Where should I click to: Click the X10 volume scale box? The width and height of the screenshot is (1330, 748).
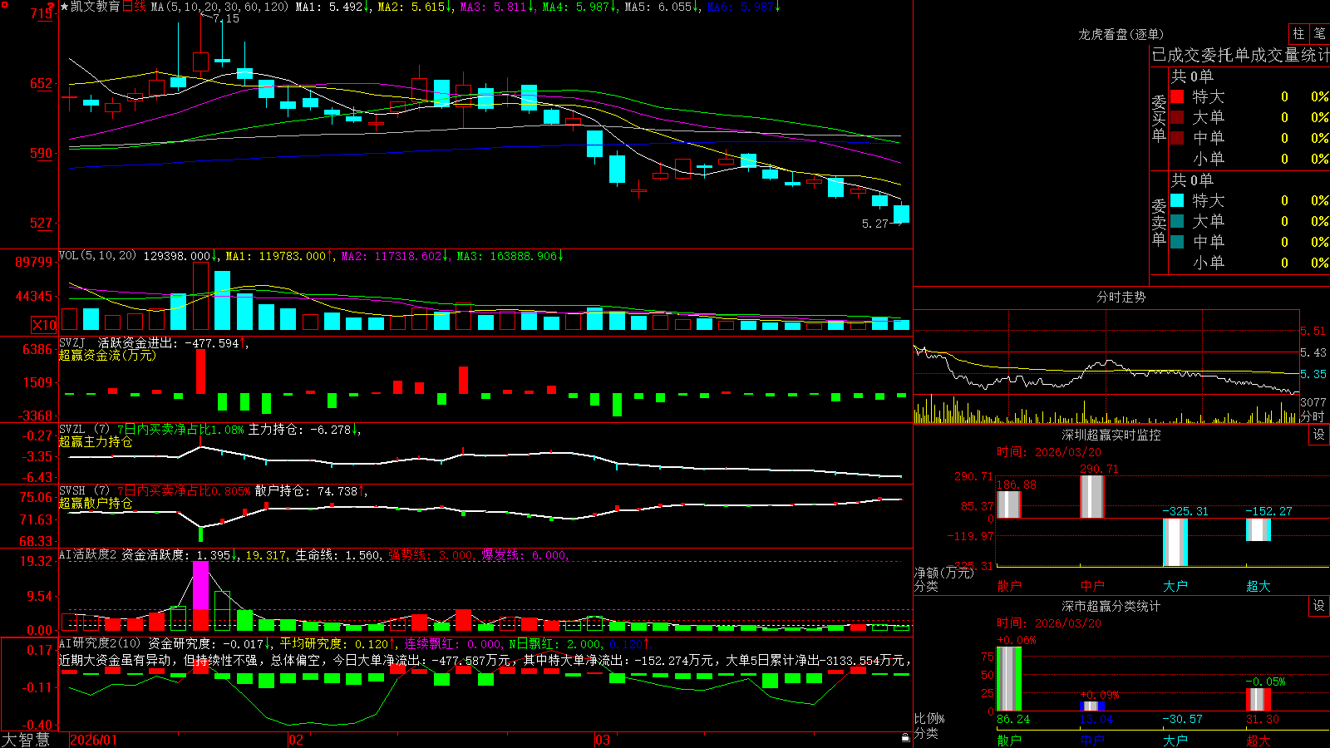pos(44,325)
